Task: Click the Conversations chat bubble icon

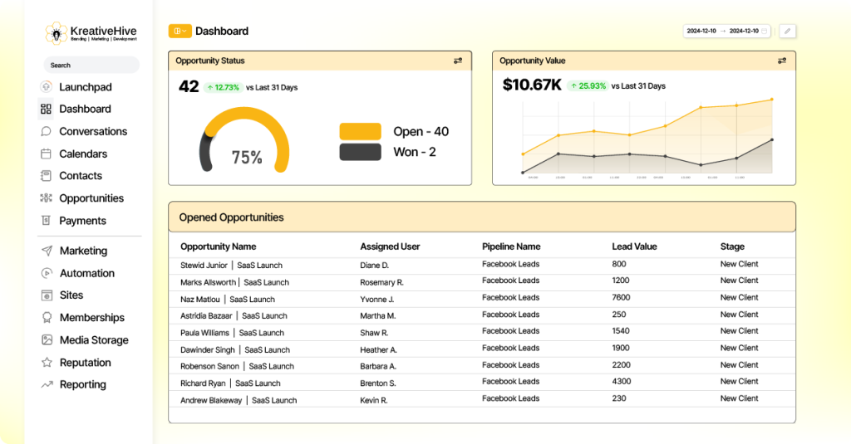Action: (x=46, y=131)
